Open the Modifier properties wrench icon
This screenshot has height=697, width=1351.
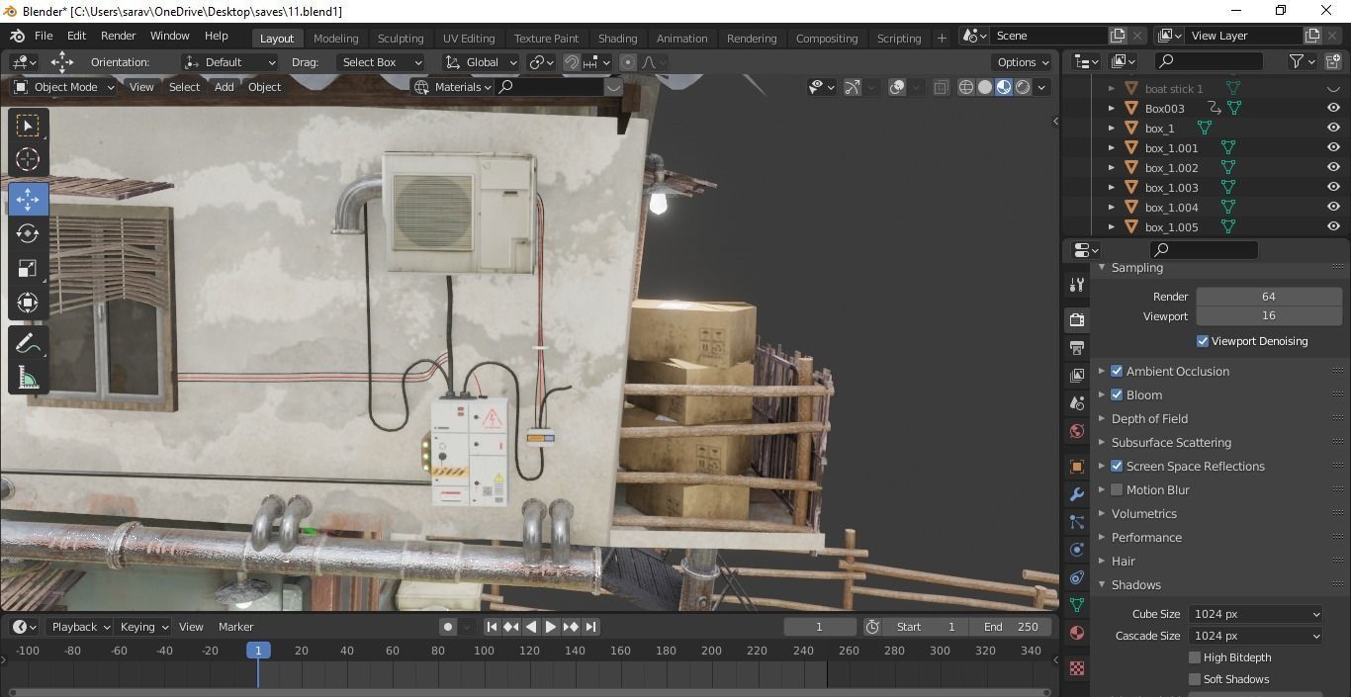(x=1077, y=493)
